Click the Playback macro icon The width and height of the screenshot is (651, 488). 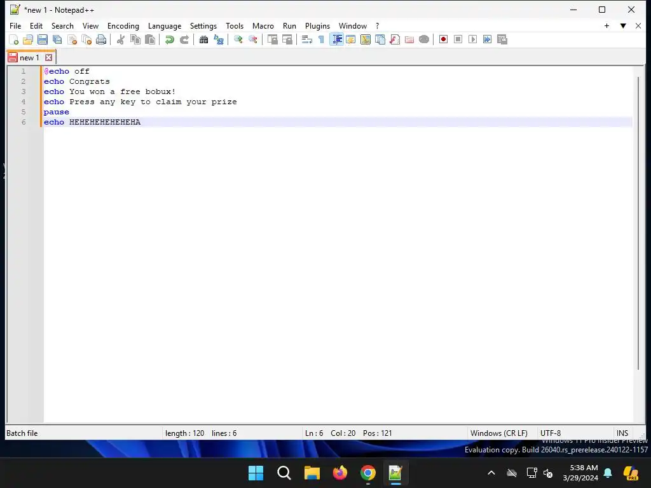472,39
